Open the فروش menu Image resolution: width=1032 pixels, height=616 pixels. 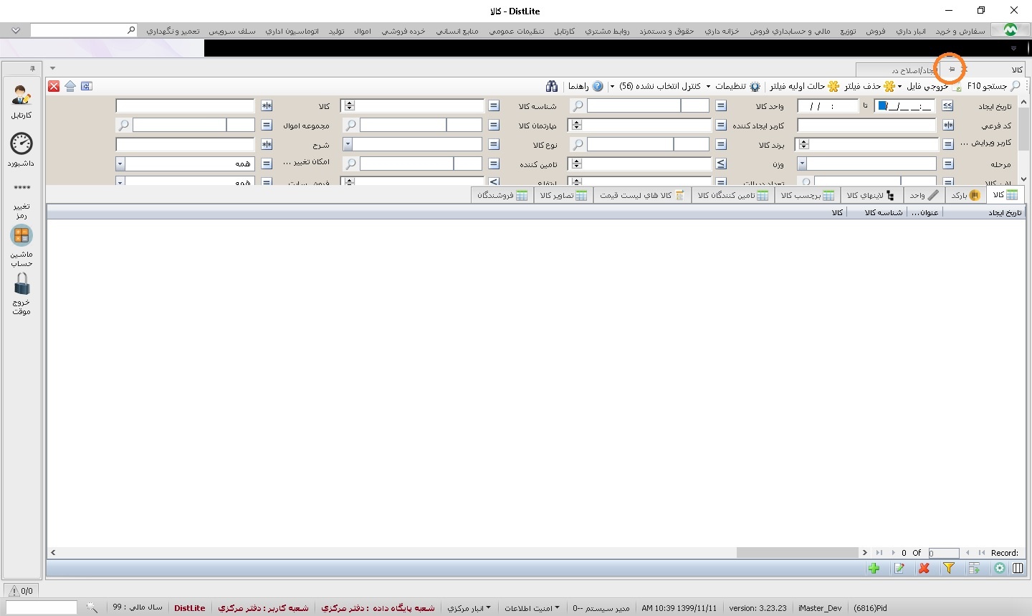point(875,31)
